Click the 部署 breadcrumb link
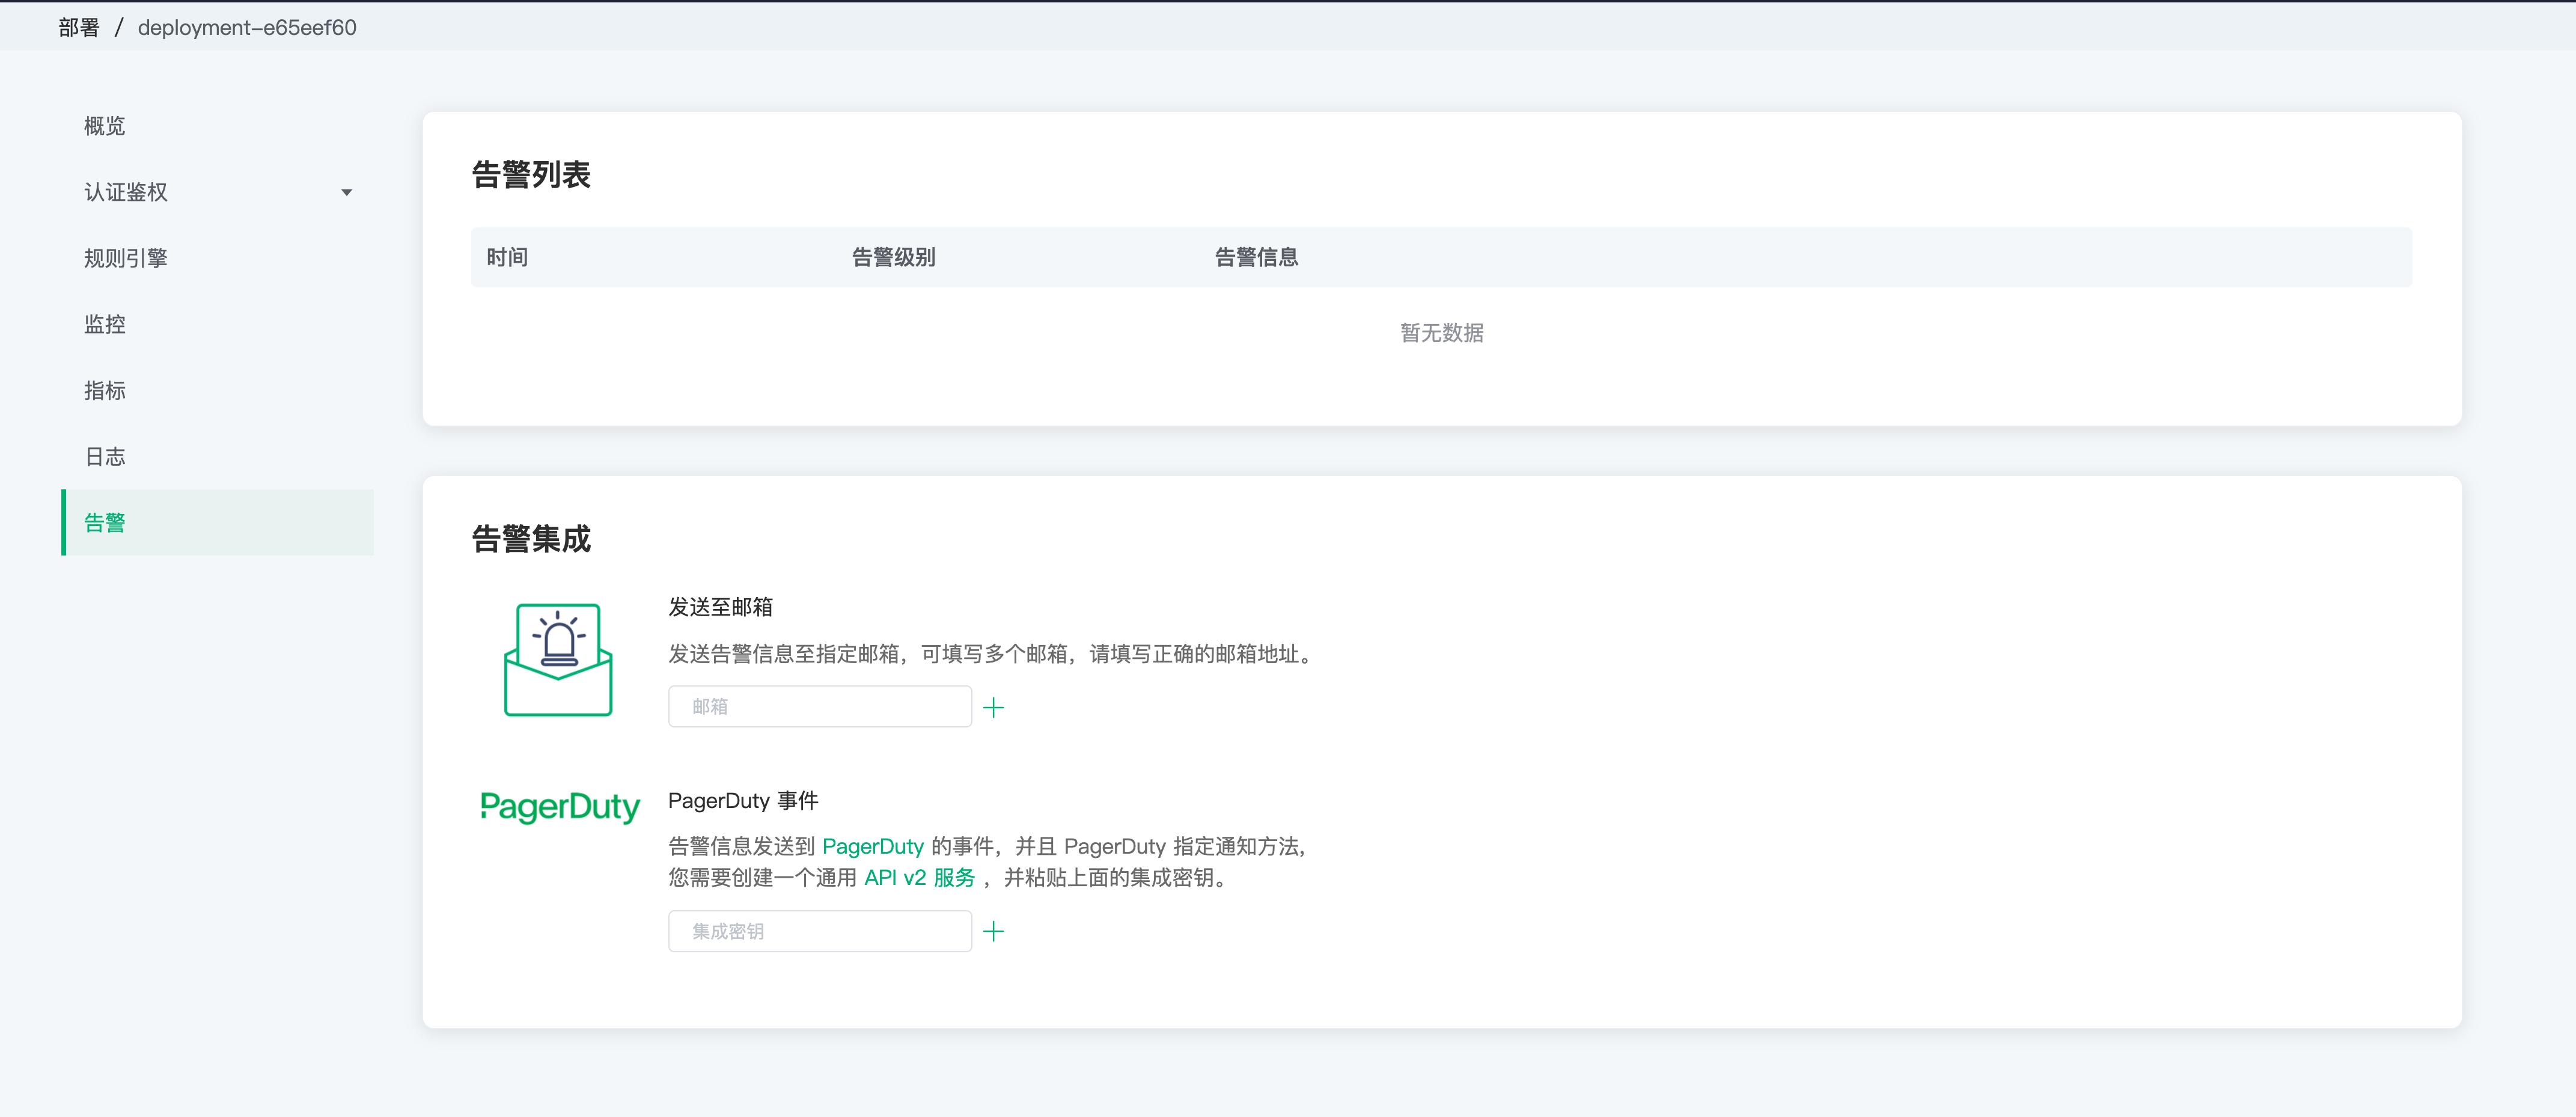The width and height of the screenshot is (2576, 1117). click(79, 28)
